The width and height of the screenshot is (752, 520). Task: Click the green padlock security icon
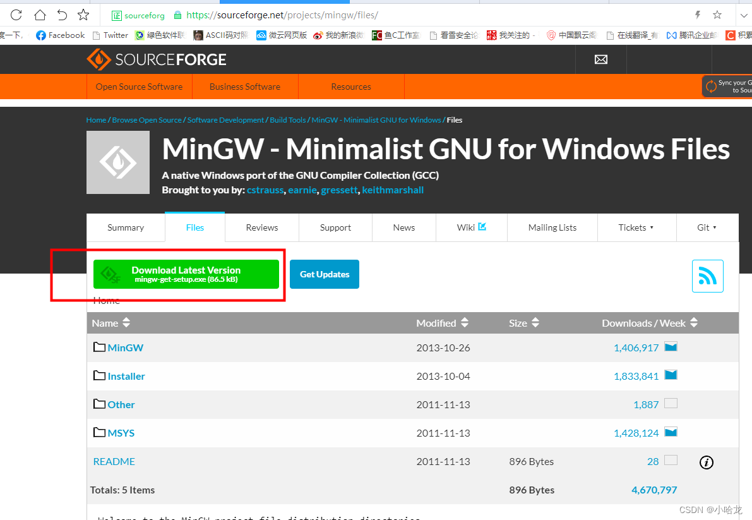(x=177, y=15)
